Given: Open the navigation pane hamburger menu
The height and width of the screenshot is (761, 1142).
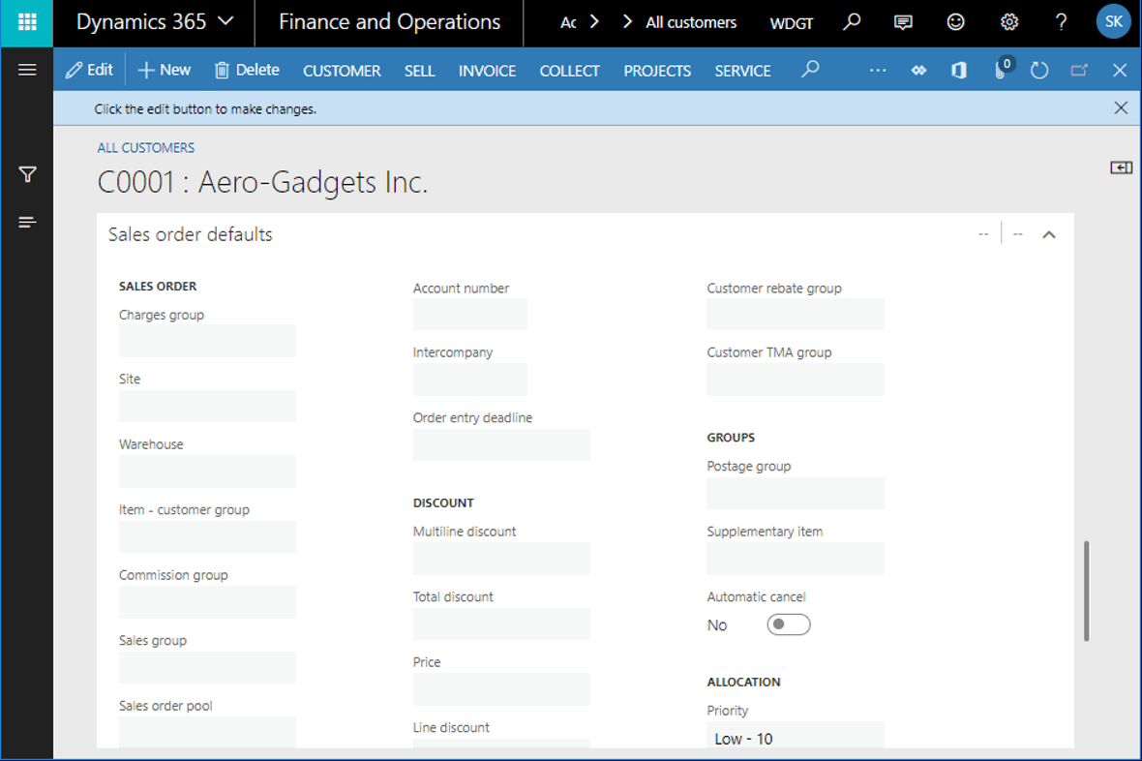Looking at the screenshot, I should [27, 70].
